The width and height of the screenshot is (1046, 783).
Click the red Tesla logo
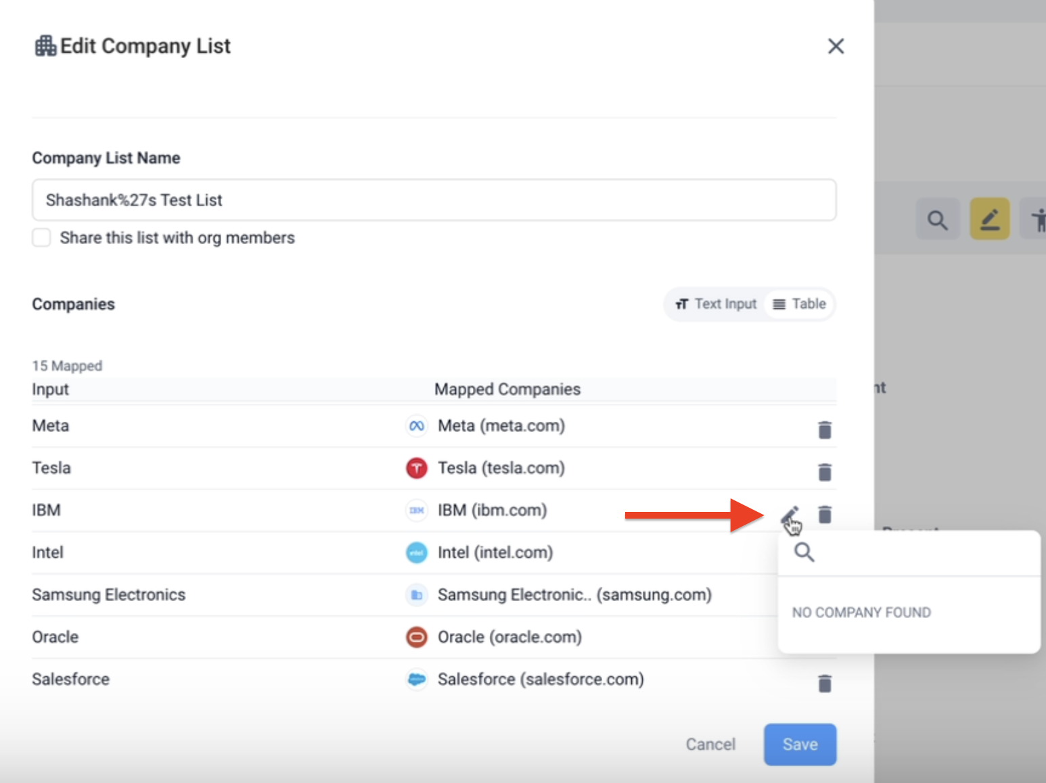(417, 468)
